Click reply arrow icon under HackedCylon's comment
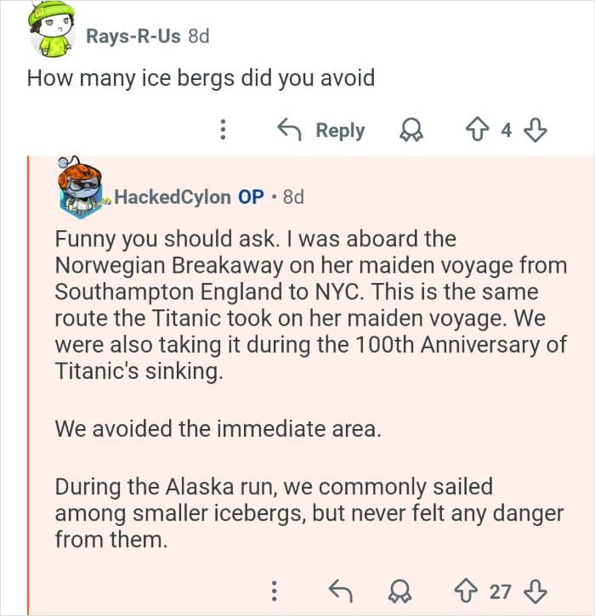This screenshot has width=595, height=616. pyautogui.click(x=338, y=591)
